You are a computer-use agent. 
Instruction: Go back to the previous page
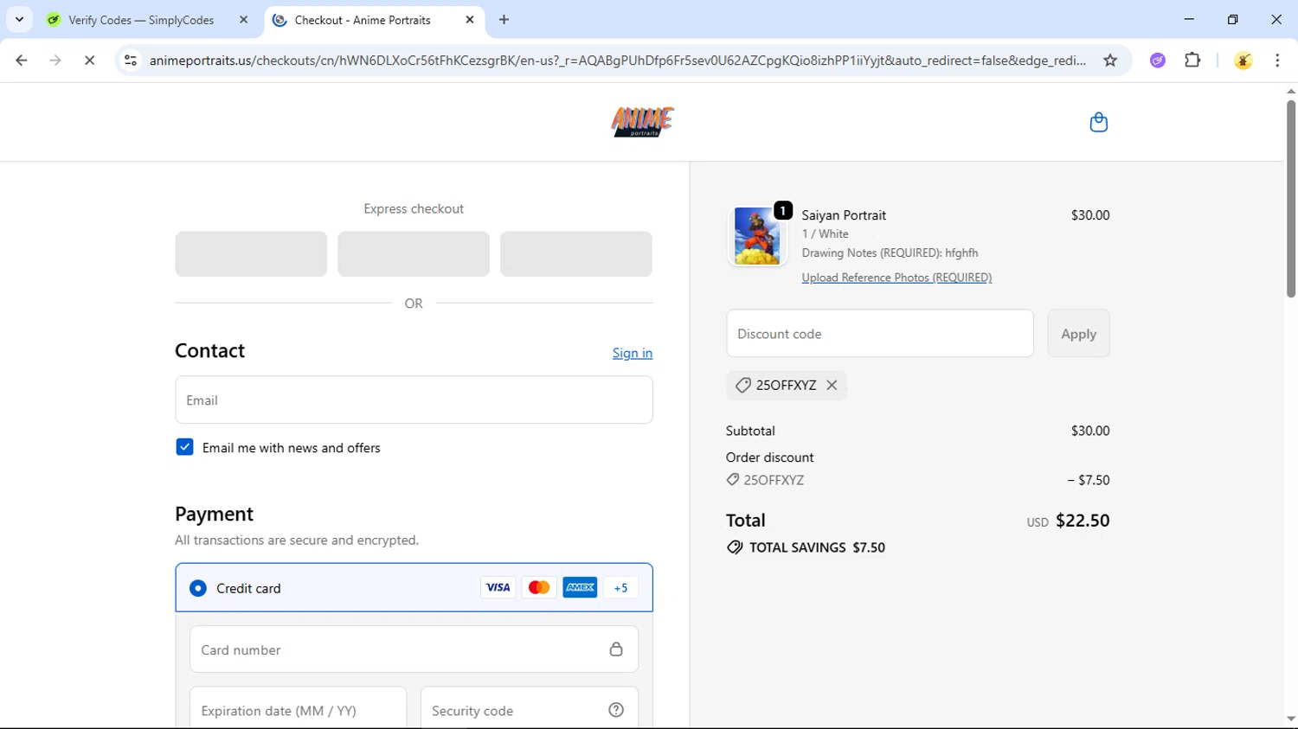[22, 61]
